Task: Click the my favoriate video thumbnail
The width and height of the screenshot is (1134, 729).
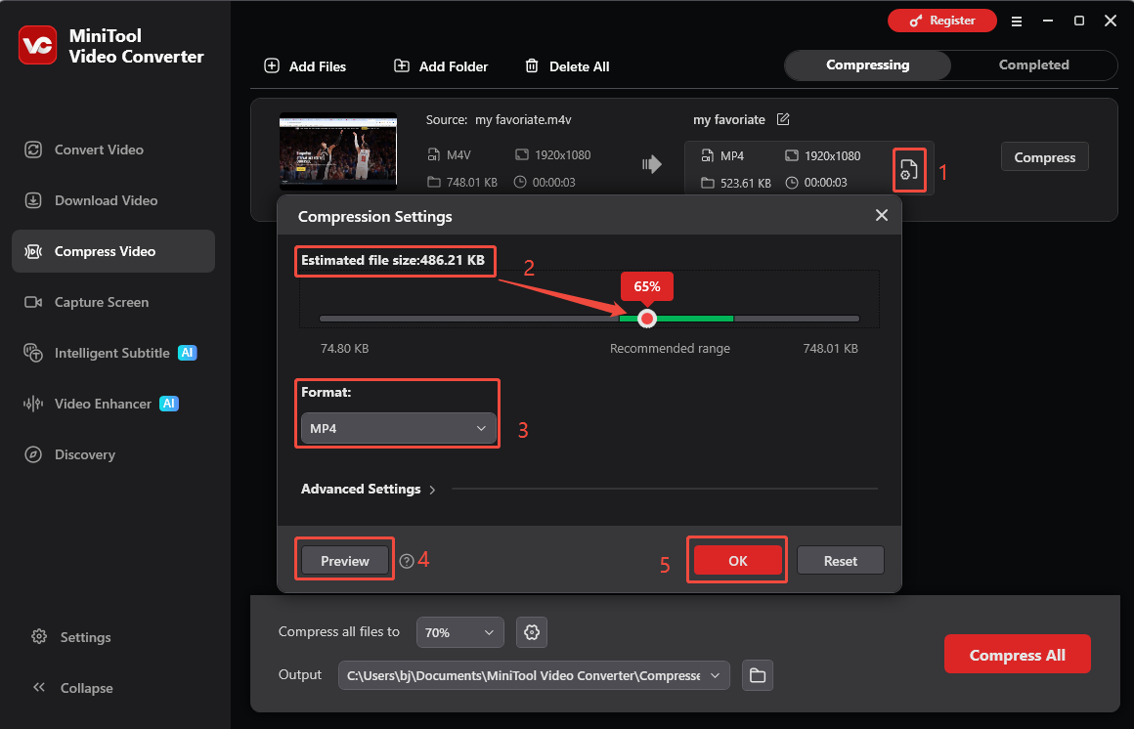Action: [337, 151]
